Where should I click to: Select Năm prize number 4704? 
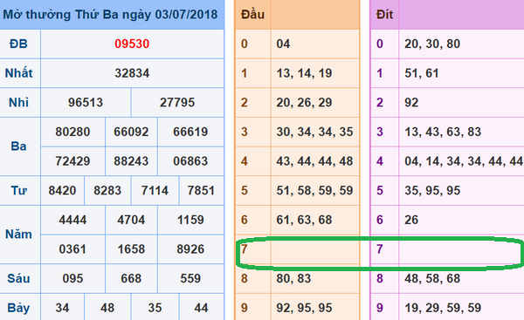coord(131,220)
